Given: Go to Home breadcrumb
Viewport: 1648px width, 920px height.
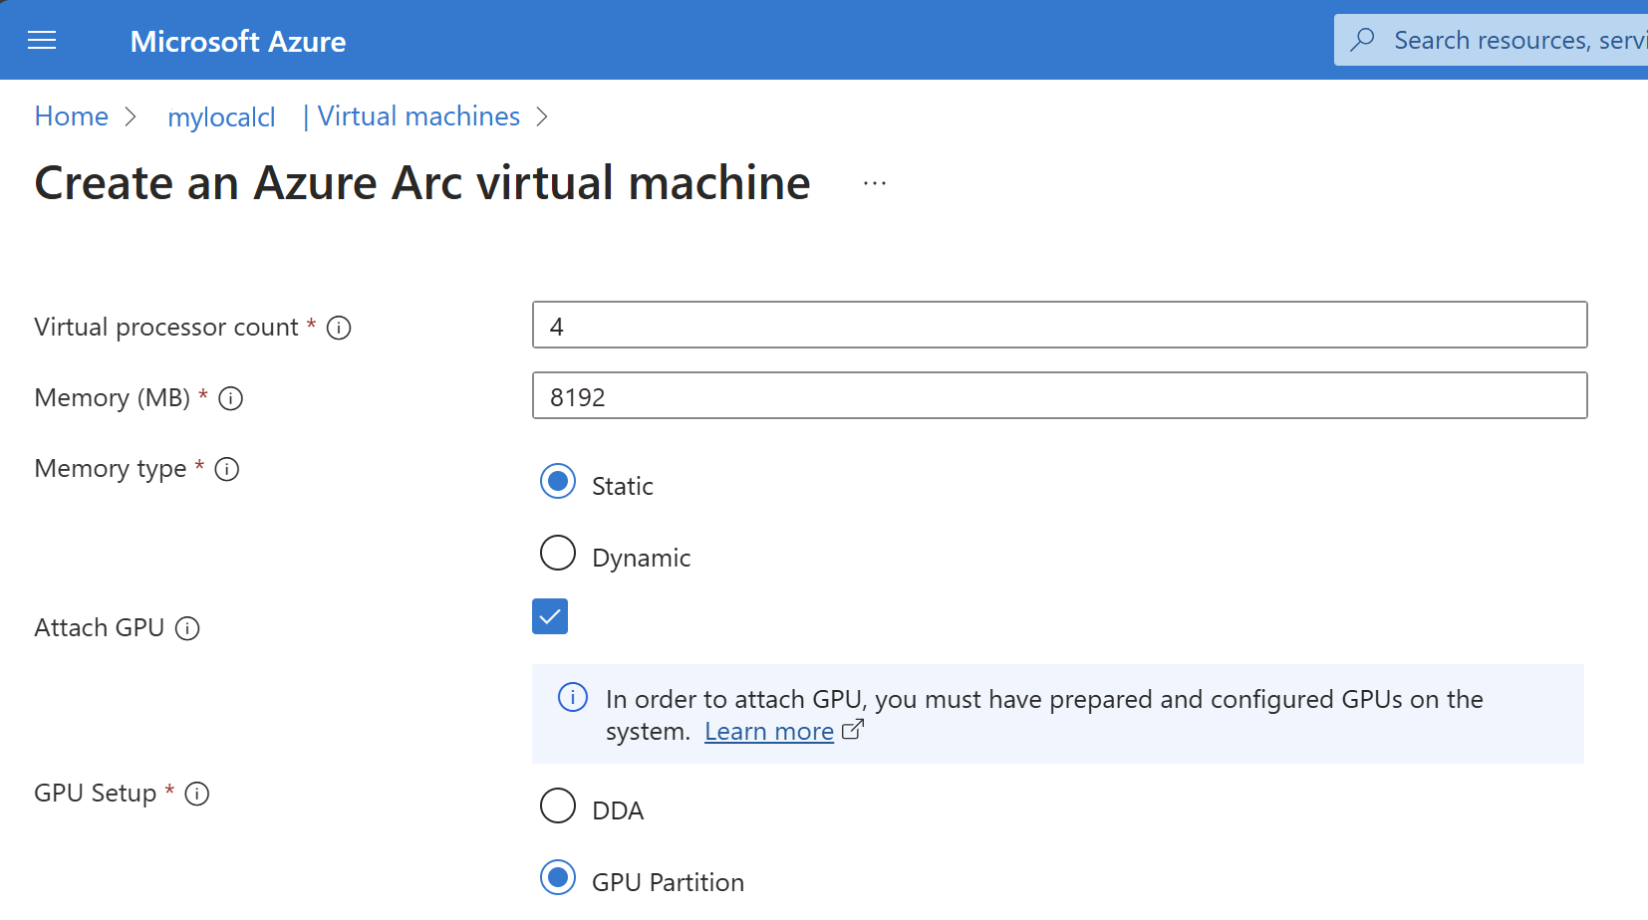Looking at the screenshot, I should pos(72,116).
